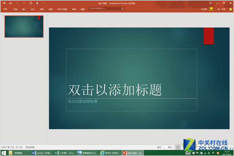Toggle touch/mouse mode icon
Screen dimensions: 234x156
pos(37,3)
